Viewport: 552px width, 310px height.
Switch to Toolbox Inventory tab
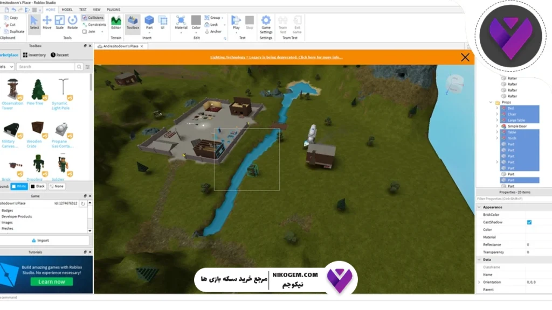pos(34,55)
